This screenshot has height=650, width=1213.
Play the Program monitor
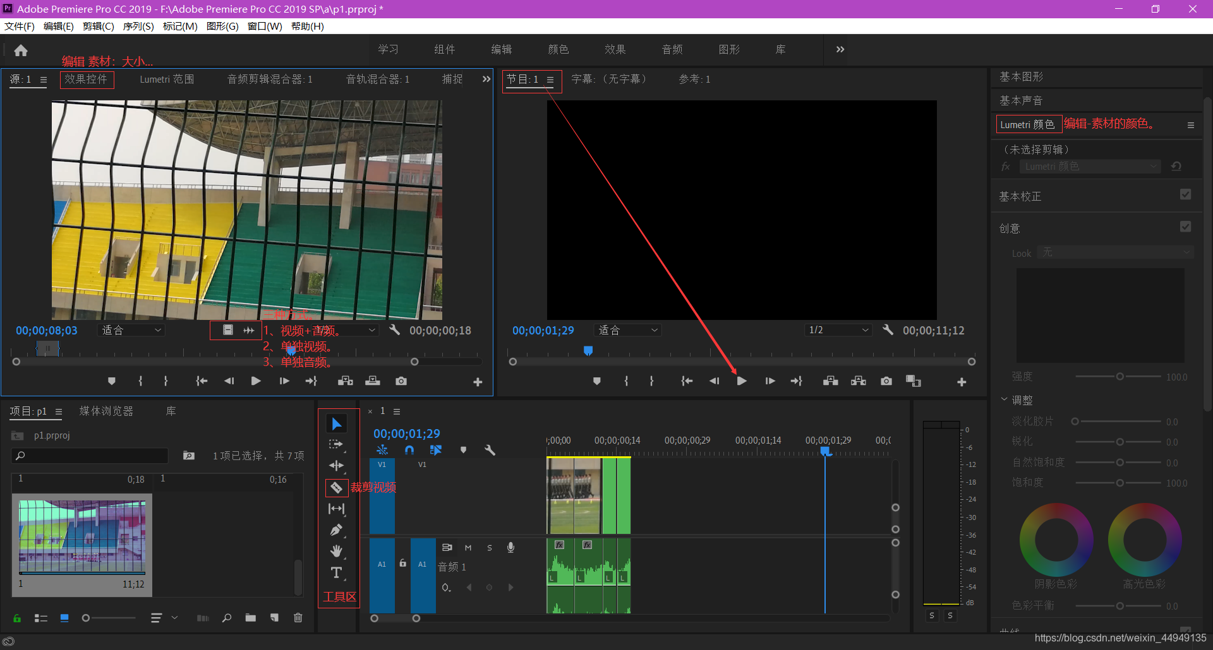[742, 381]
